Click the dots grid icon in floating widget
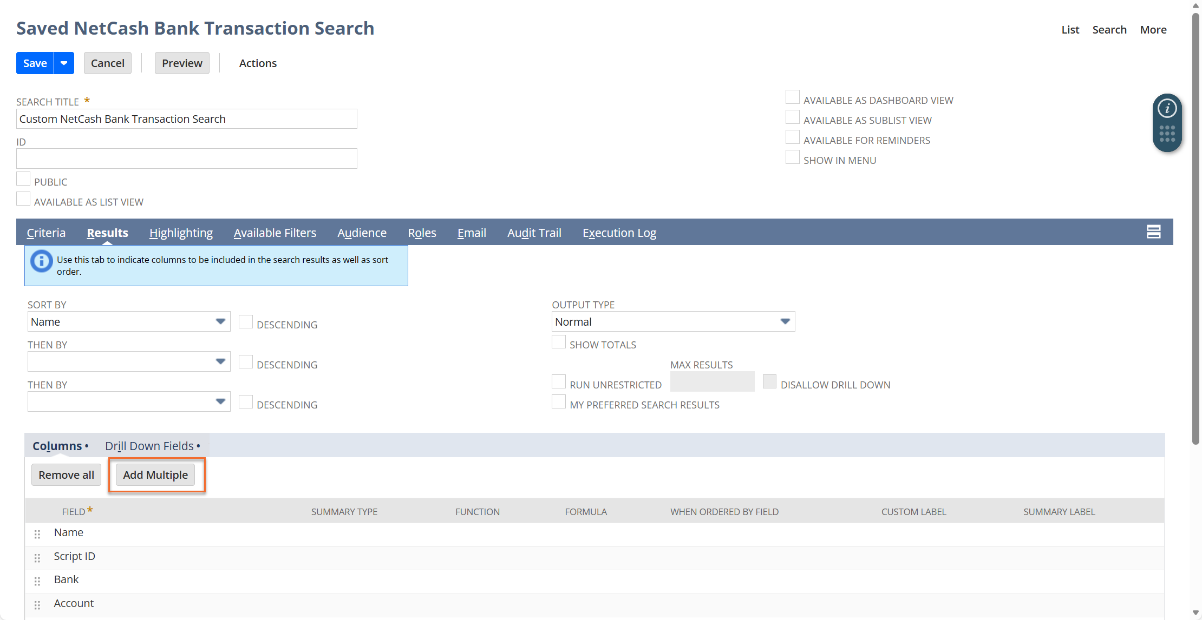The image size is (1202, 620). (x=1167, y=134)
